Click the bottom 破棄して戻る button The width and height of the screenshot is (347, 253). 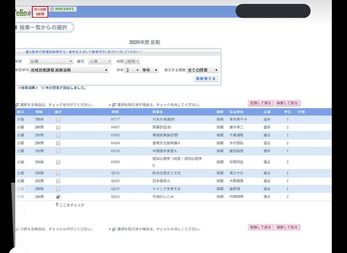pos(287,227)
